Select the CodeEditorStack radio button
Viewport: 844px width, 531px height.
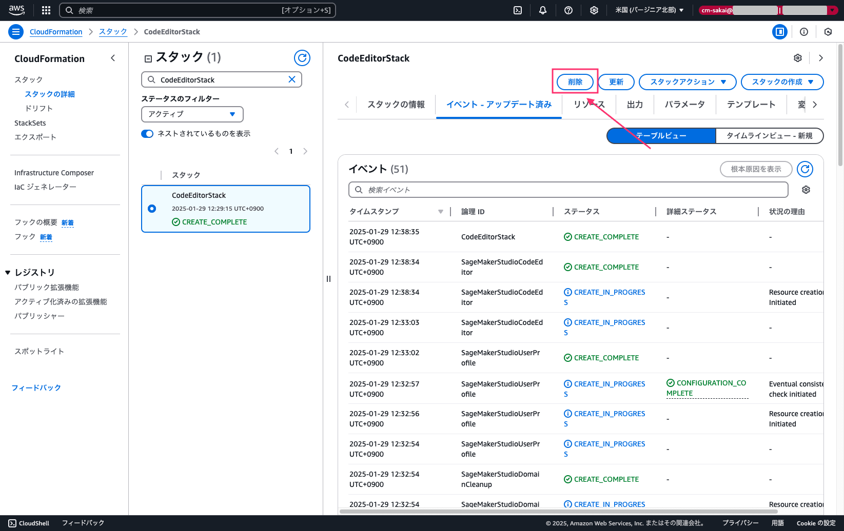tap(152, 209)
